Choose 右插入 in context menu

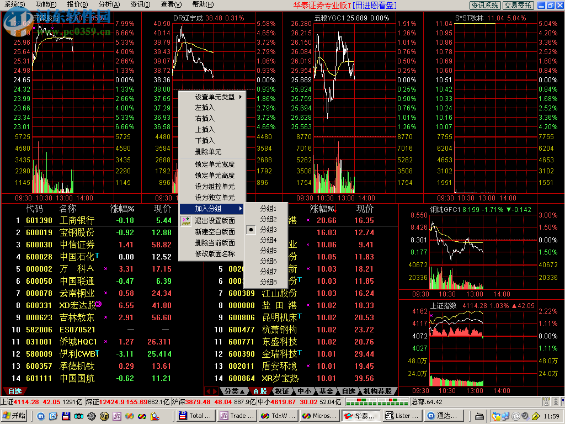[x=212, y=119]
